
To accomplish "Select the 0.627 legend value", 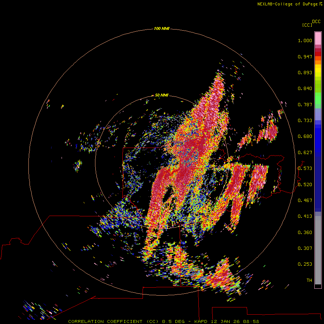I will point(305,153).
